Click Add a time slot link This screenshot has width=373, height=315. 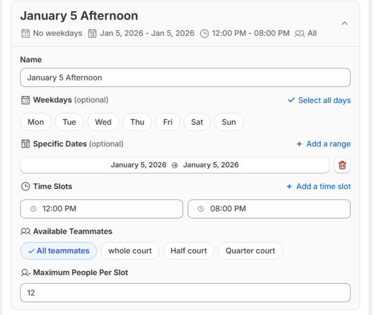click(319, 186)
